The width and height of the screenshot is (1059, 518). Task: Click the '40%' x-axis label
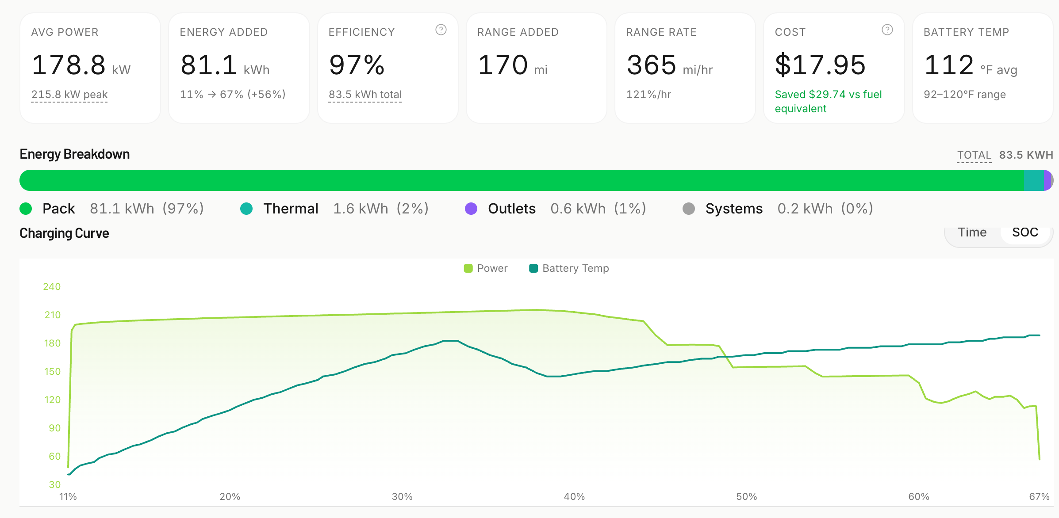click(574, 497)
